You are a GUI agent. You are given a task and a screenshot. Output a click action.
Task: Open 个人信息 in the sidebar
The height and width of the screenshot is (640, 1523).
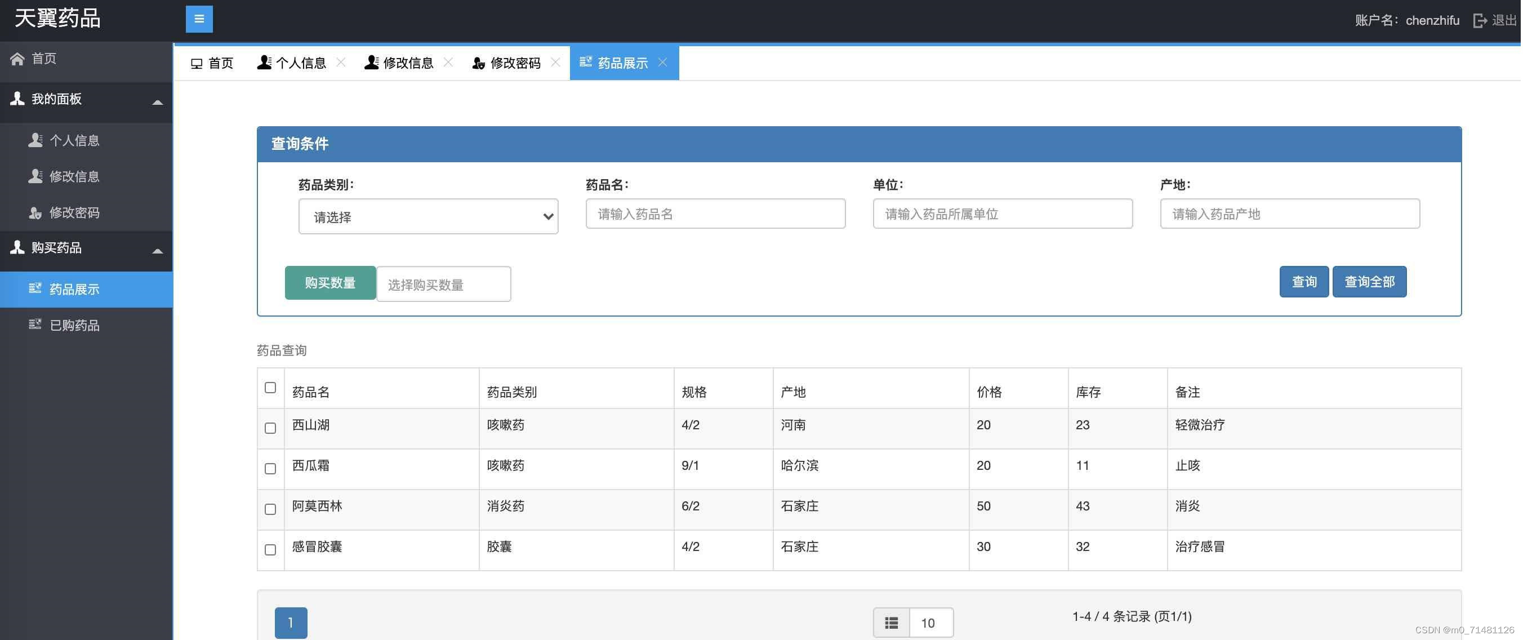(86, 140)
